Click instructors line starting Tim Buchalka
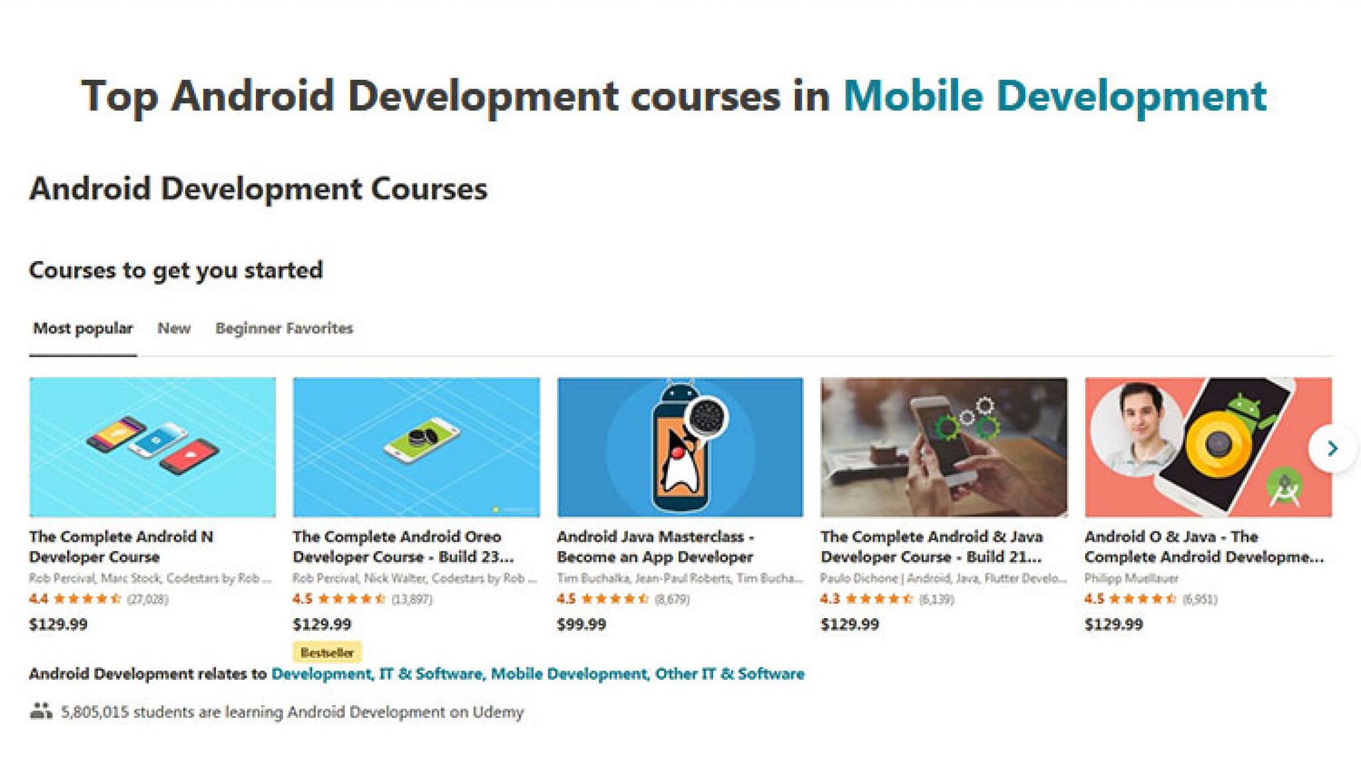The image size is (1361, 765). click(x=680, y=578)
